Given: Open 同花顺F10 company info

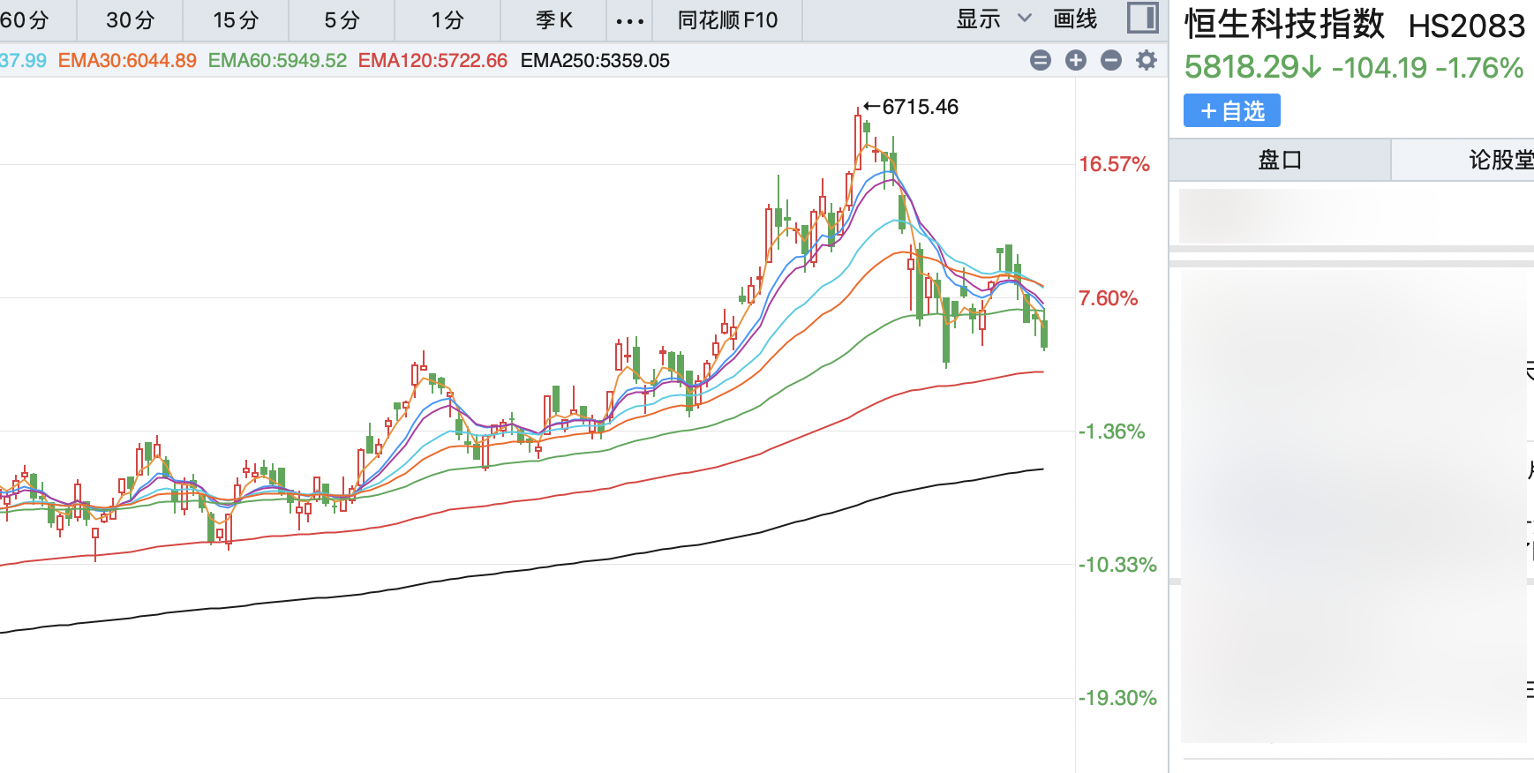Looking at the screenshot, I should pyautogui.click(x=727, y=20).
